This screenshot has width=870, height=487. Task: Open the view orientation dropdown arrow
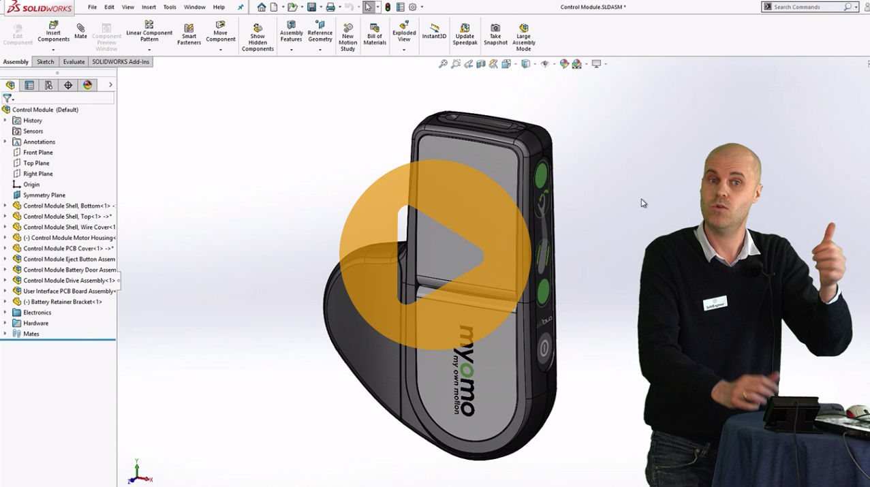pyautogui.click(x=535, y=63)
